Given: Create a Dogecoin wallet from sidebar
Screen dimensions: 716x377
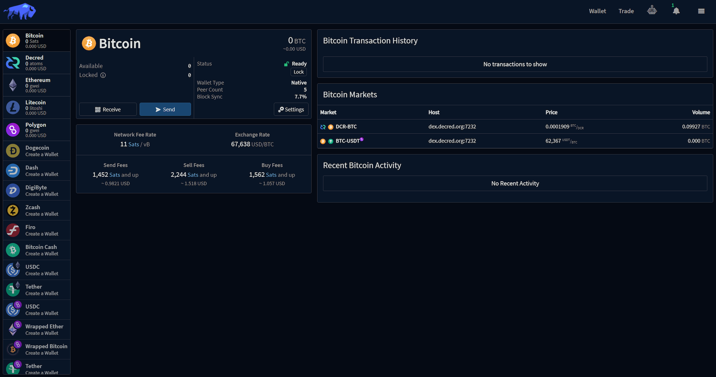Looking at the screenshot, I should (x=37, y=151).
